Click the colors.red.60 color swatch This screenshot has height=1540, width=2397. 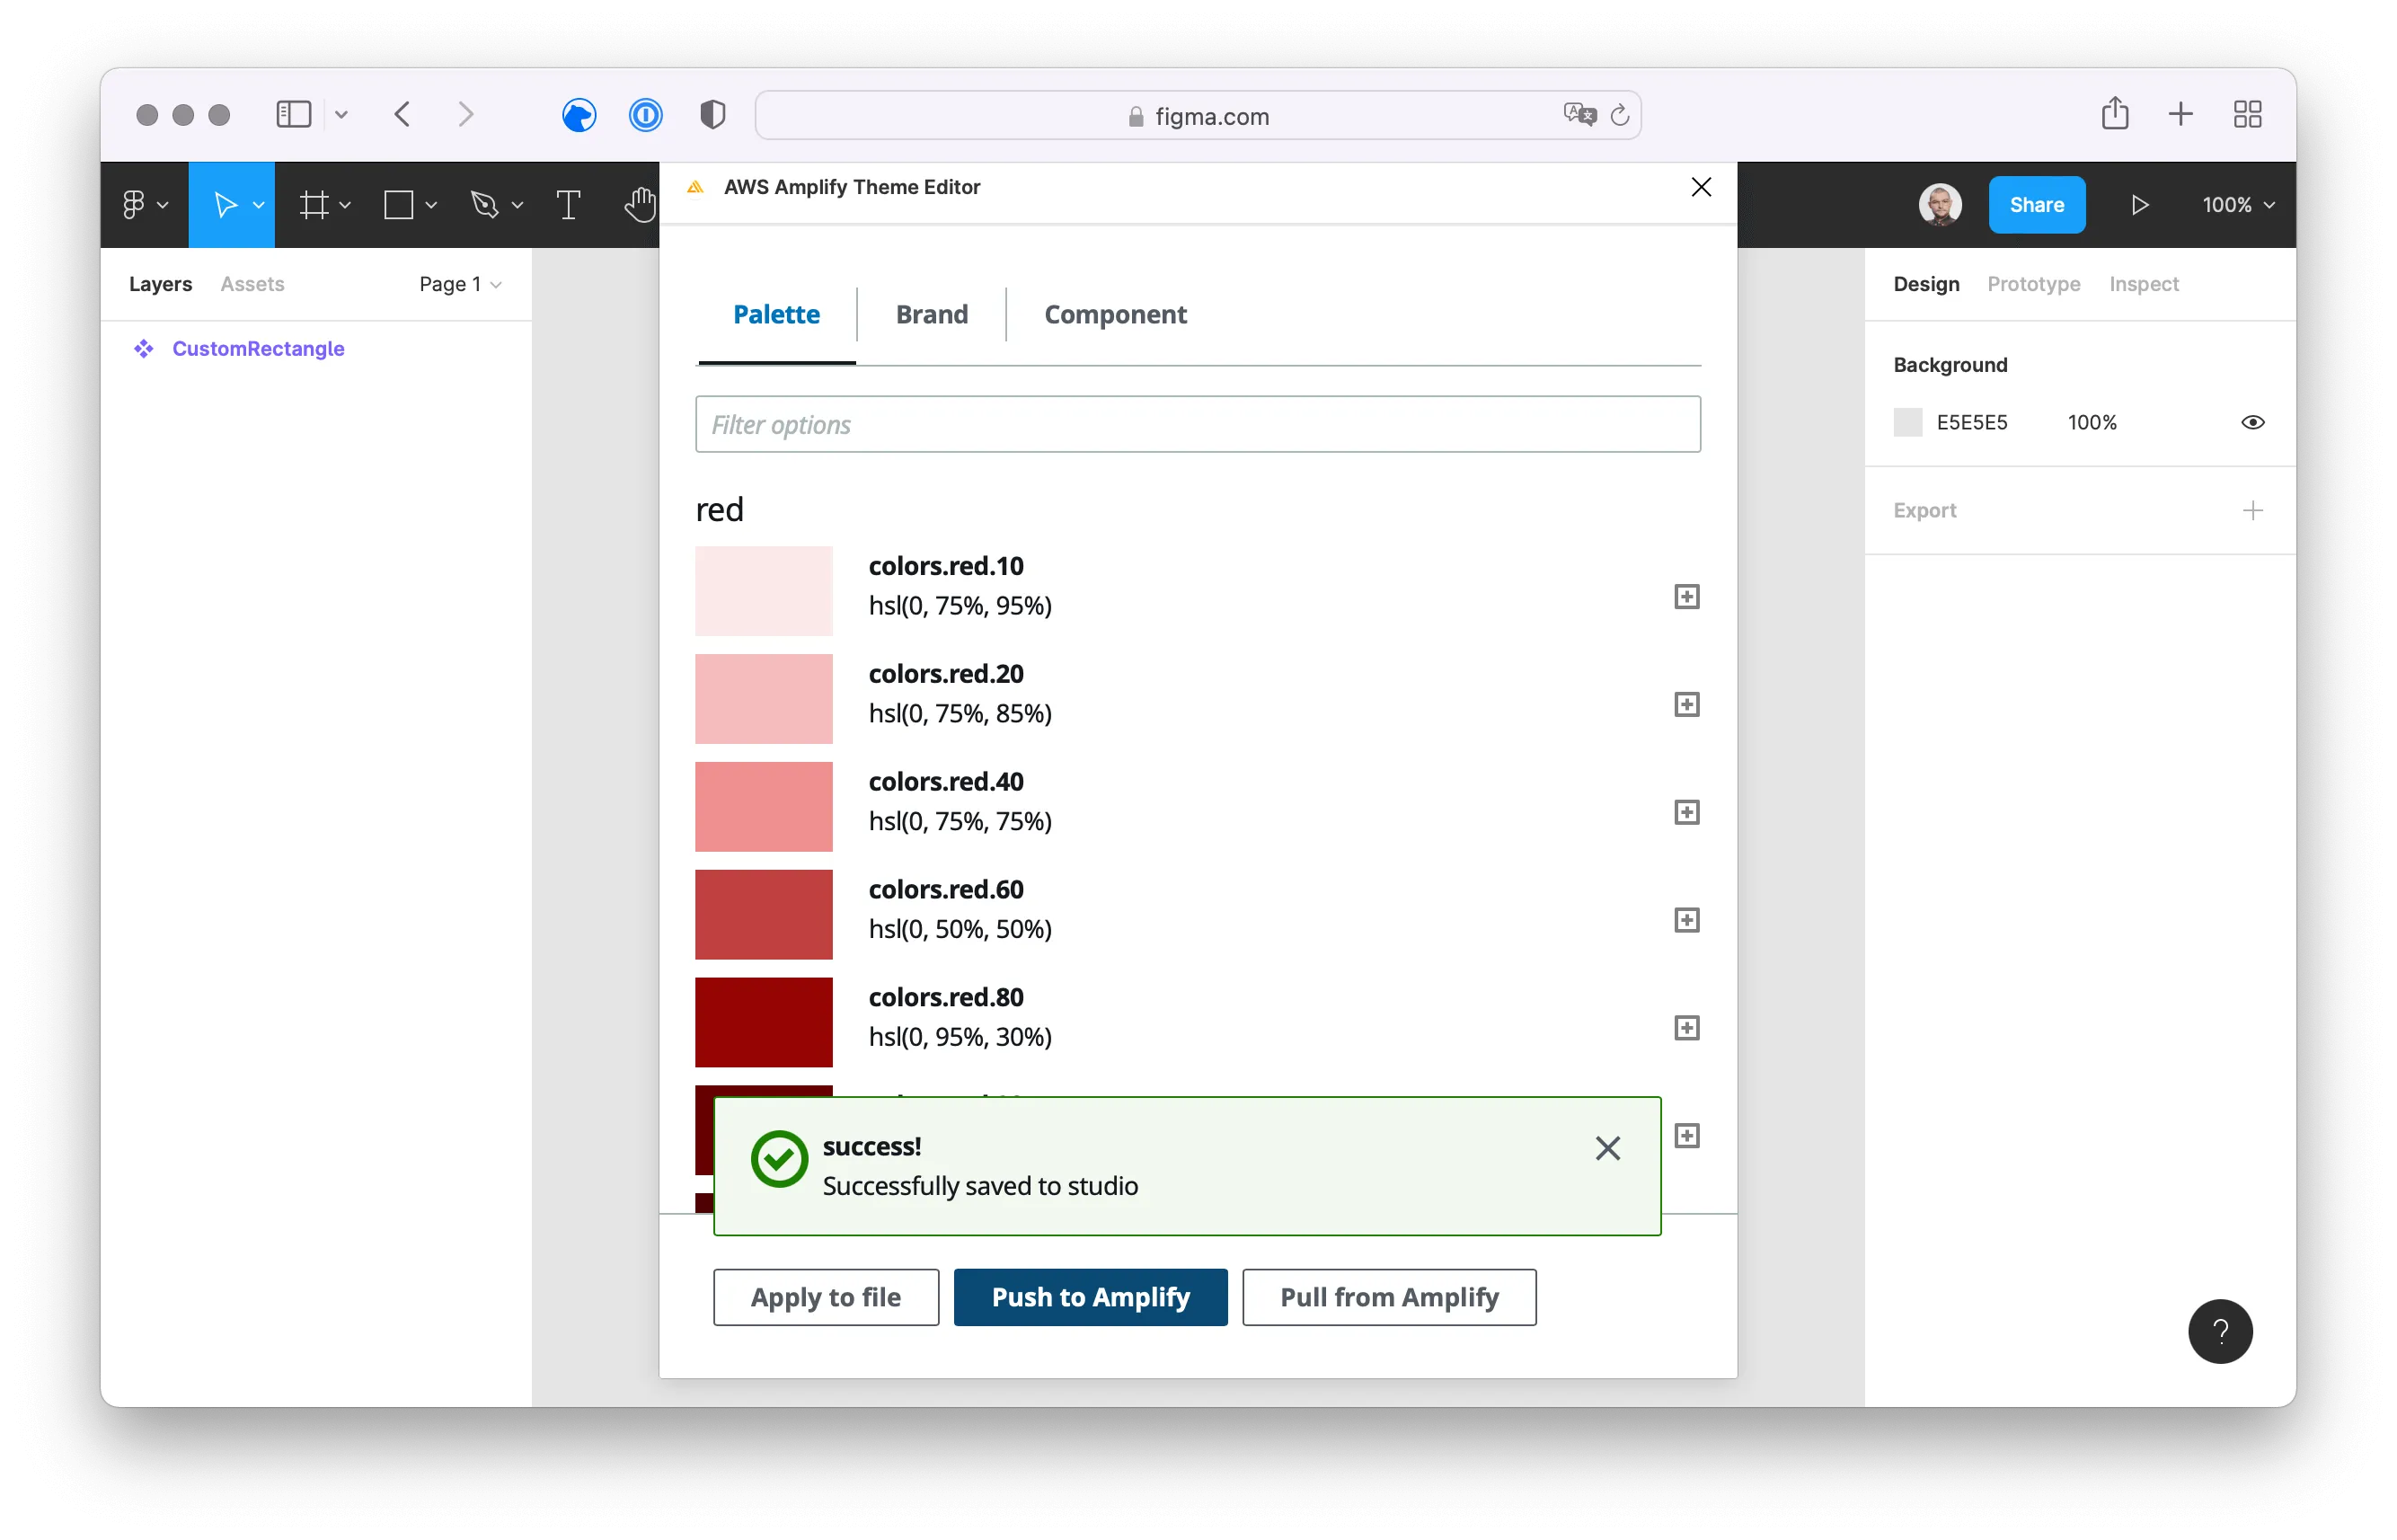763,914
